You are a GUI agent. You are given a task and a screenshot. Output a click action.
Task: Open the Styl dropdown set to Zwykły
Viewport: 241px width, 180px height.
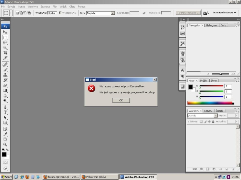[101, 13]
